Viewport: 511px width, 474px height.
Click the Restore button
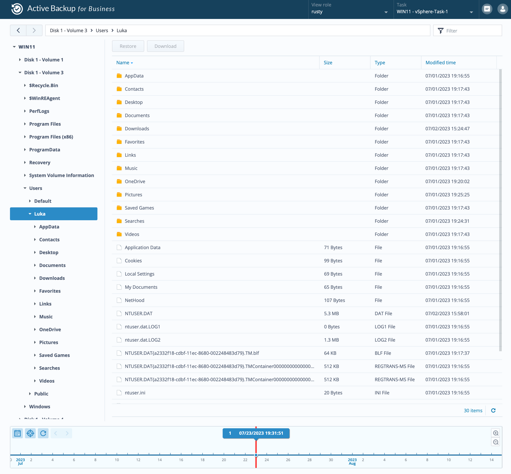(x=128, y=46)
